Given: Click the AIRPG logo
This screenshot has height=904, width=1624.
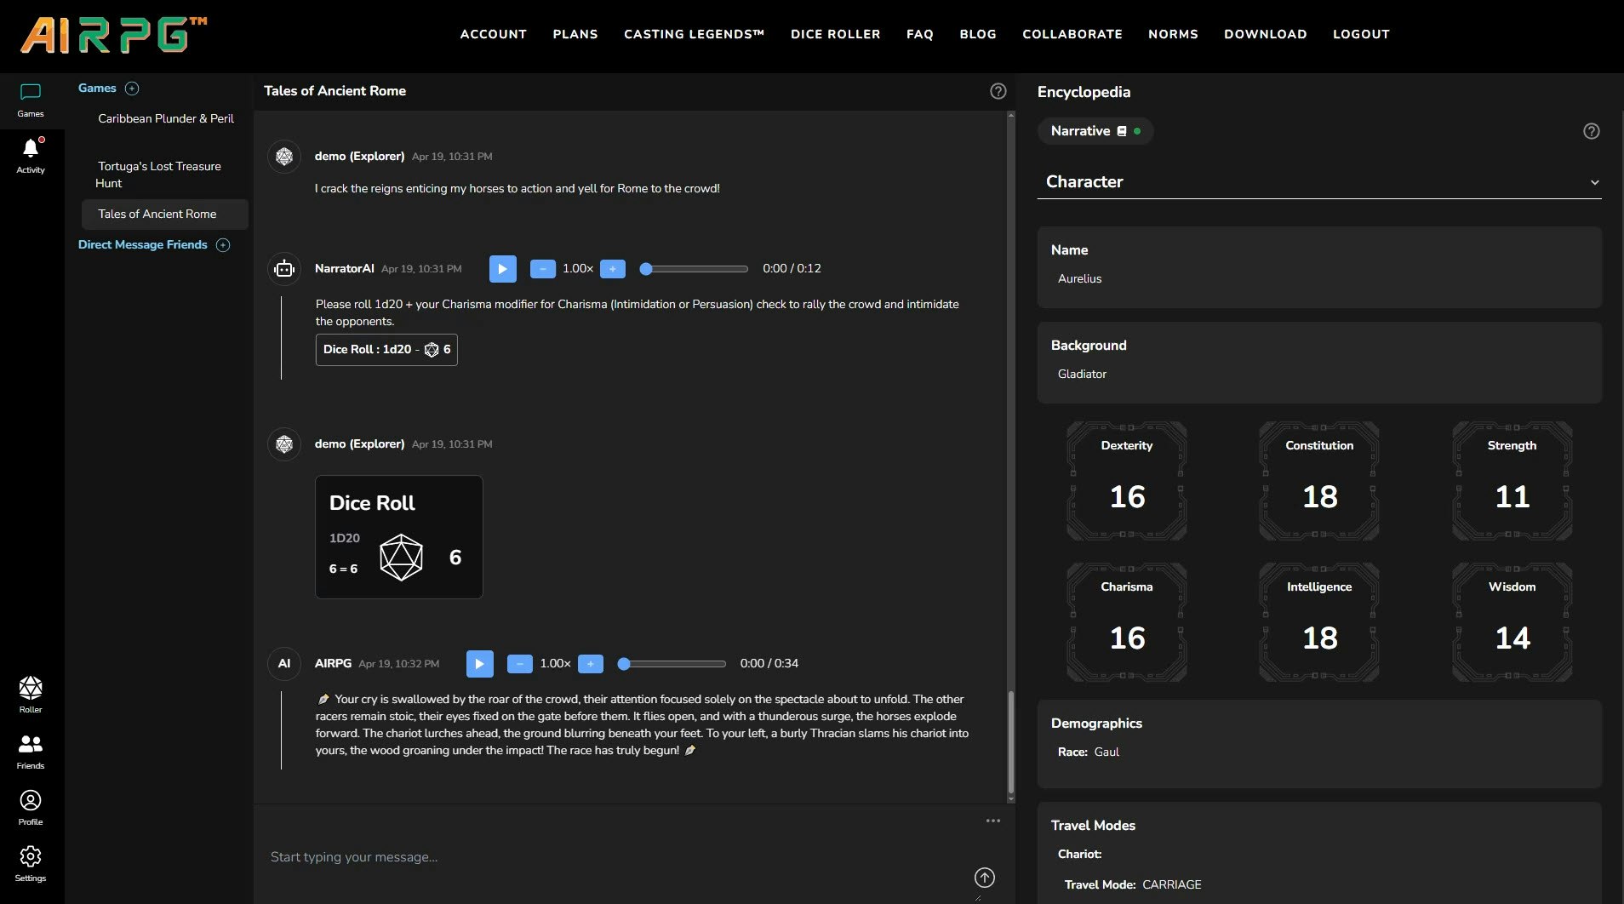Looking at the screenshot, I should coord(114,36).
